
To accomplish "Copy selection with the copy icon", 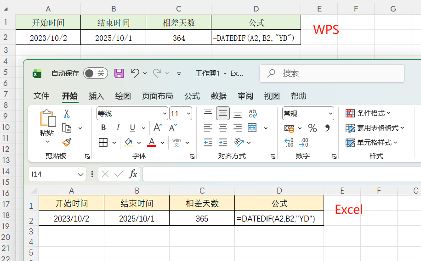I will [67, 128].
